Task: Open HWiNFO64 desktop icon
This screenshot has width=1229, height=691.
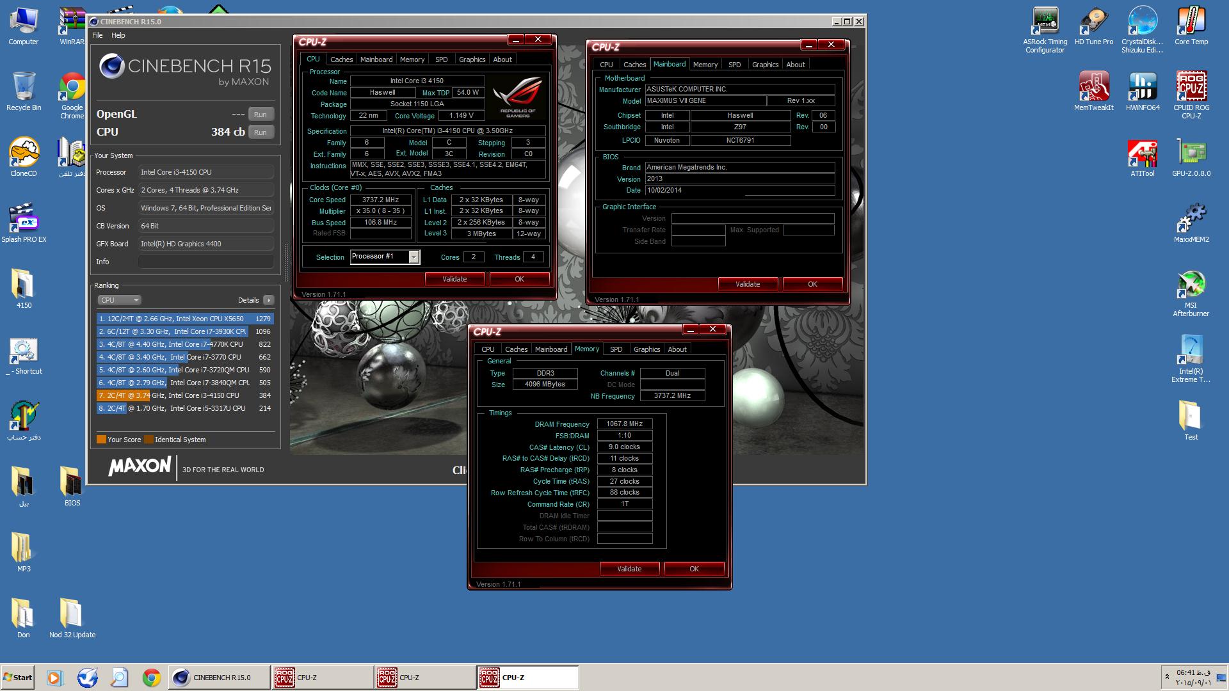Action: coord(1143,91)
